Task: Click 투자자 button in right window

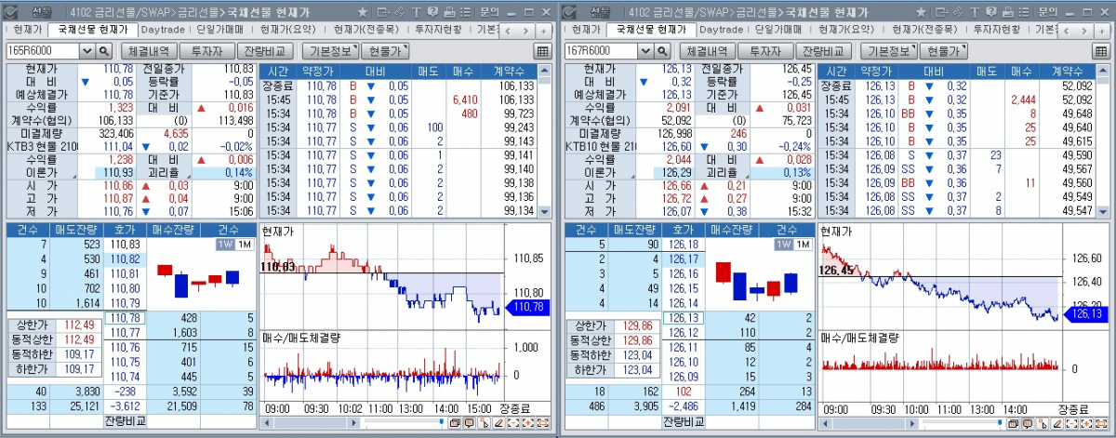Action: click(x=764, y=51)
